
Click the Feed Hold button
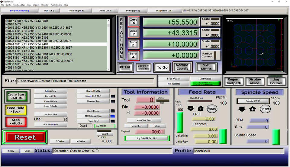click(16, 110)
